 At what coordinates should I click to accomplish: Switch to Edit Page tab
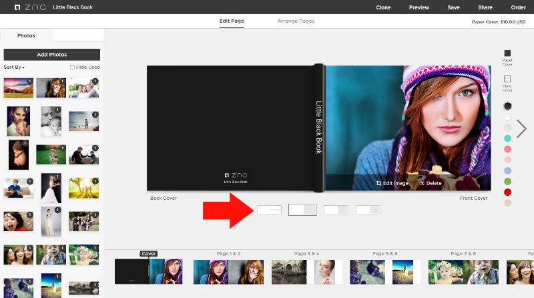click(232, 21)
